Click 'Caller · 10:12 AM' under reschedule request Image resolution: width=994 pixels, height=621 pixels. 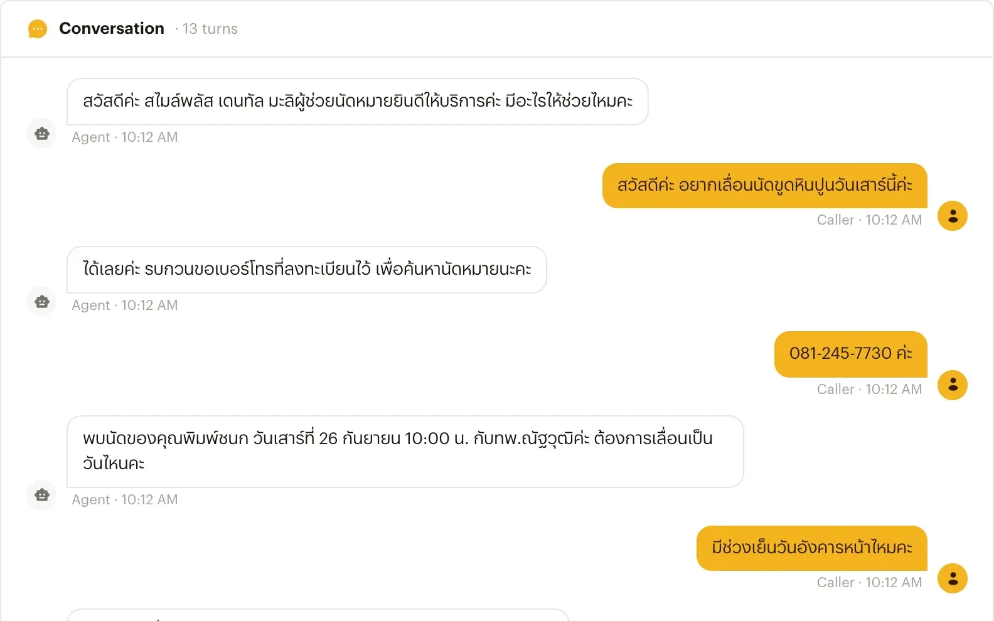(869, 220)
